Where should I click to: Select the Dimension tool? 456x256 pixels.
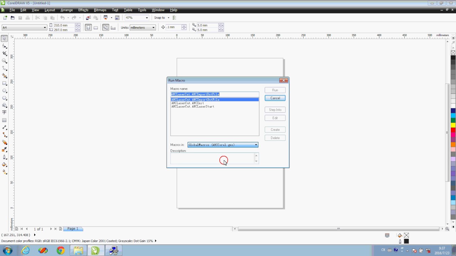[5, 127]
